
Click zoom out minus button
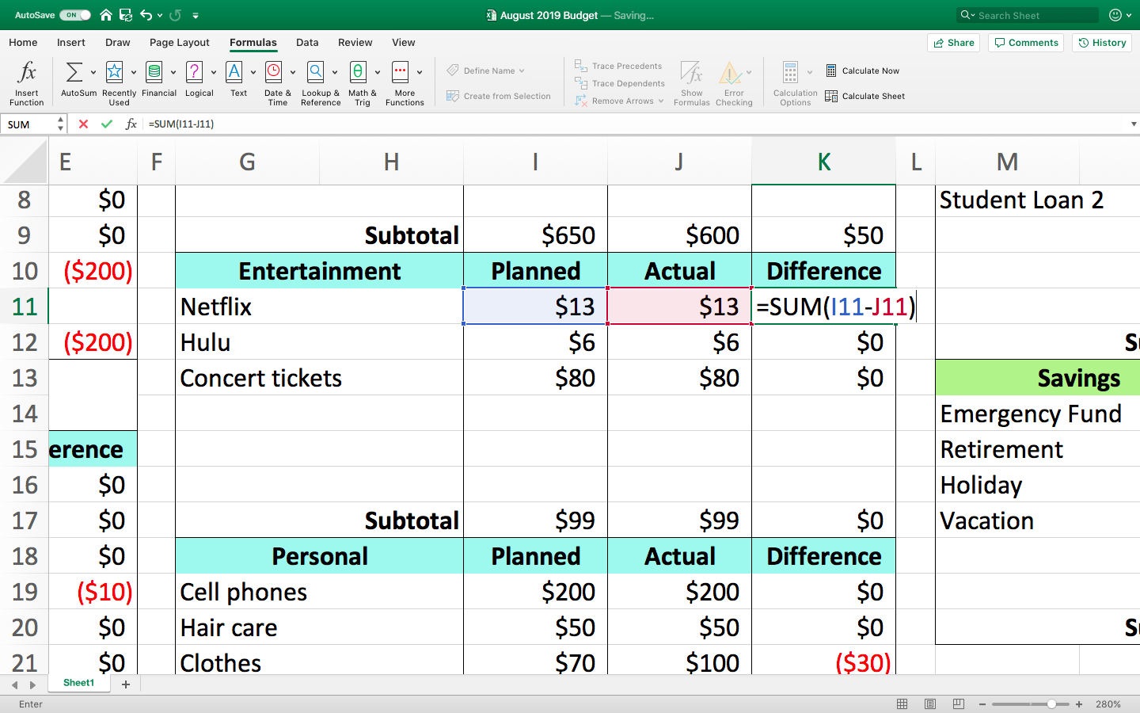click(982, 703)
